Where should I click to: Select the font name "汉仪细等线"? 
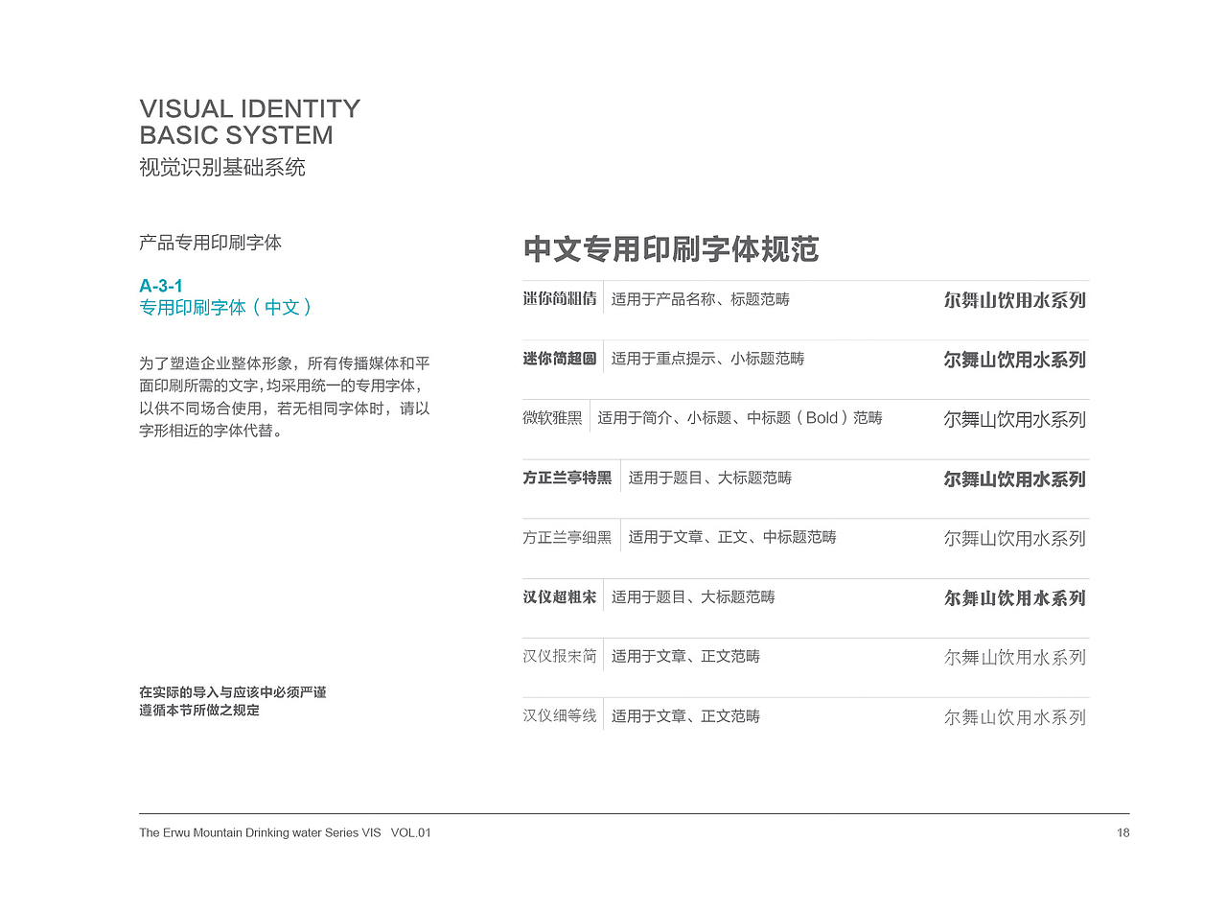coord(560,715)
